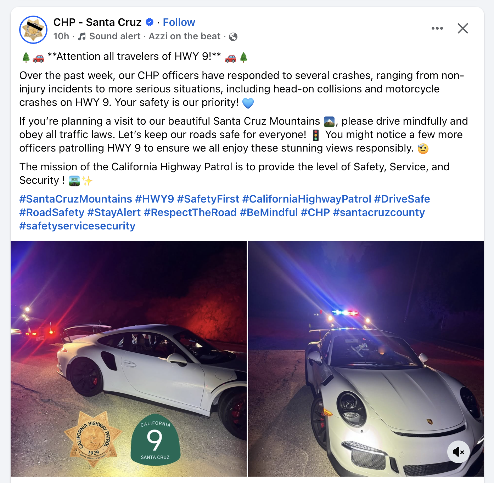
Task: Open the Sound alert audio link
Action: click(115, 36)
